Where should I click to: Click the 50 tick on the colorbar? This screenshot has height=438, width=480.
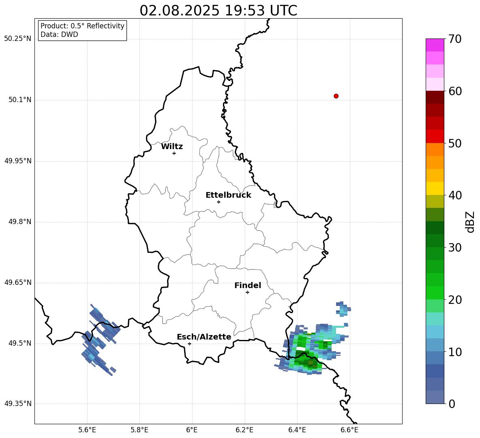point(455,143)
